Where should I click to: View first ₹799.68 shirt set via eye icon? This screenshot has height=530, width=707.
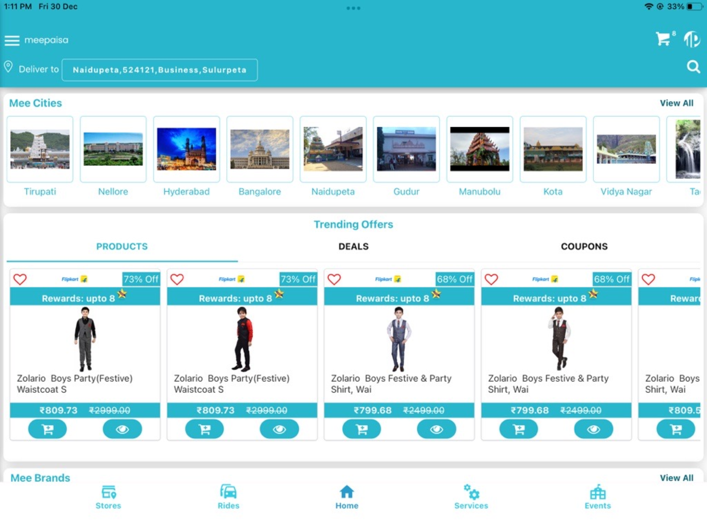pos(437,429)
